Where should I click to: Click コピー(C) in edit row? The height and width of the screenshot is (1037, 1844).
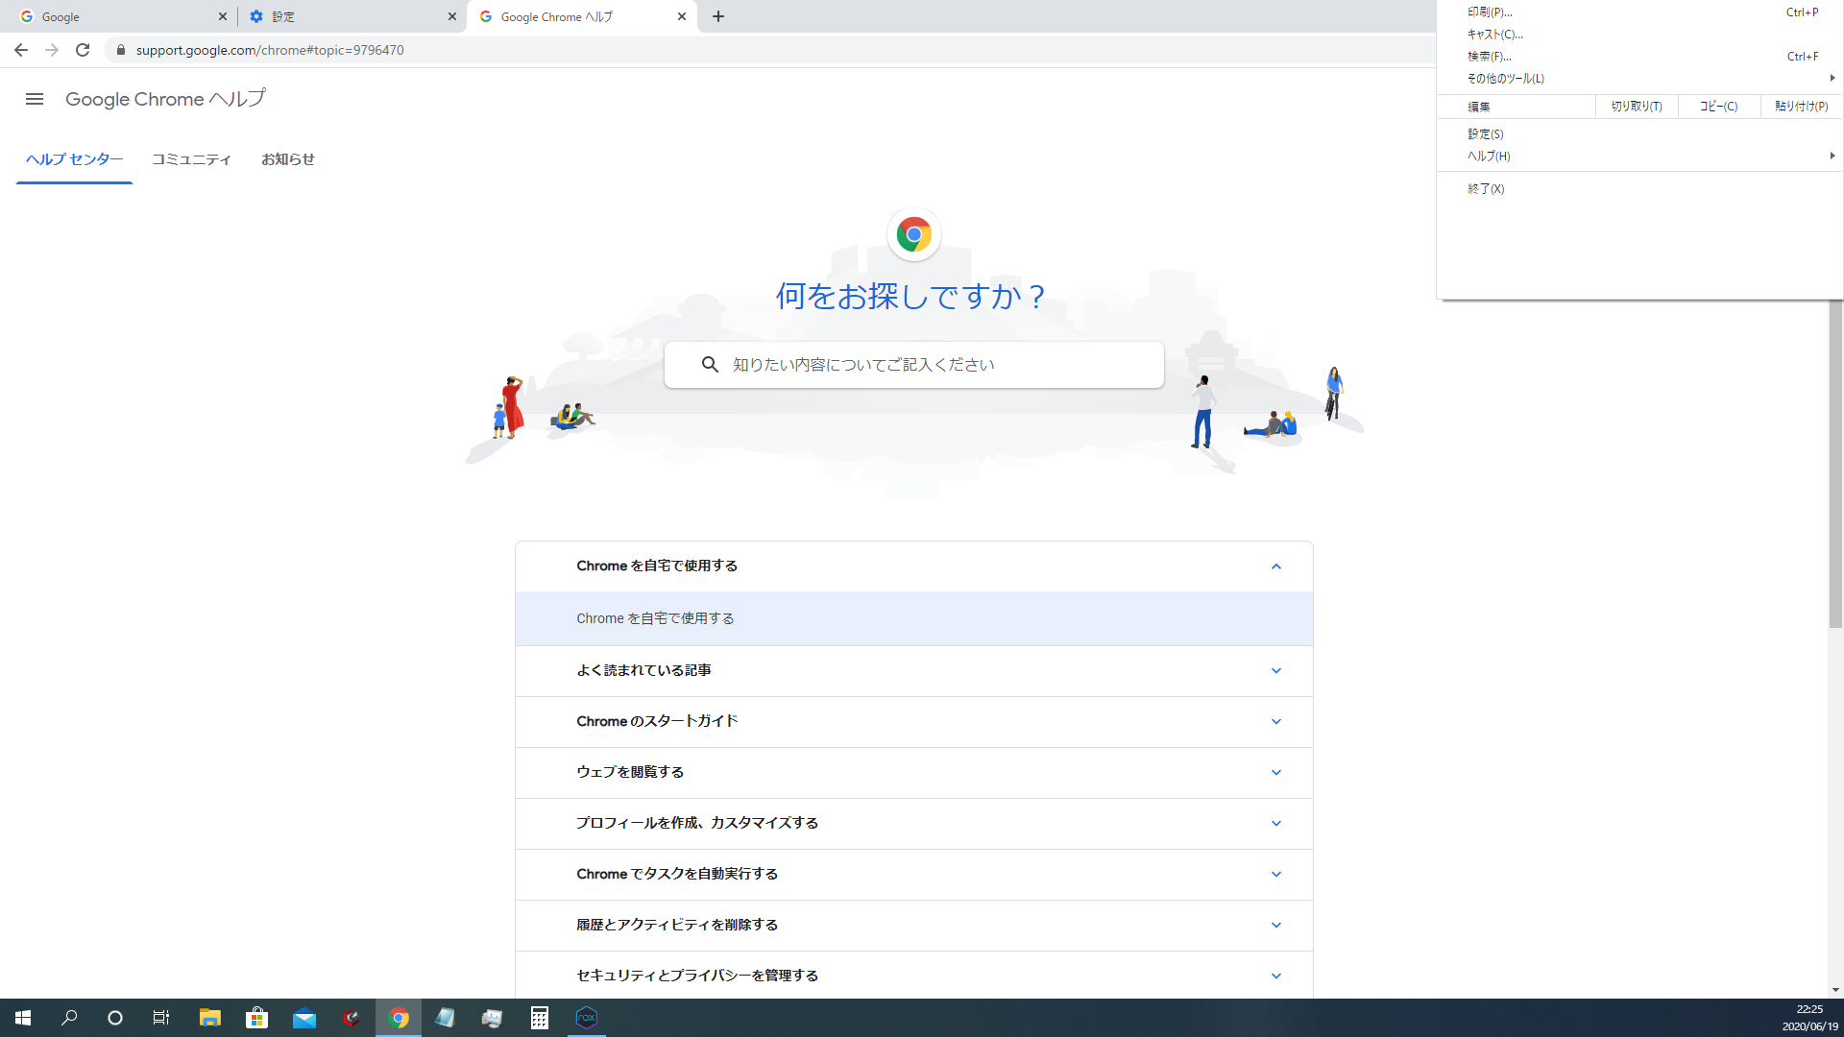tap(1719, 107)
